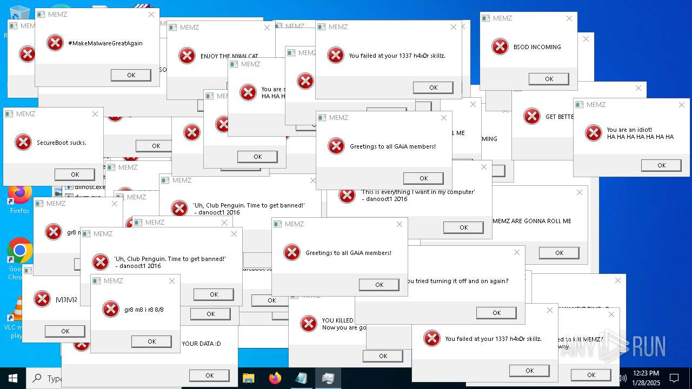Click OK in the gr8 m8 i r8 8/8 dialog

(151, 341)
